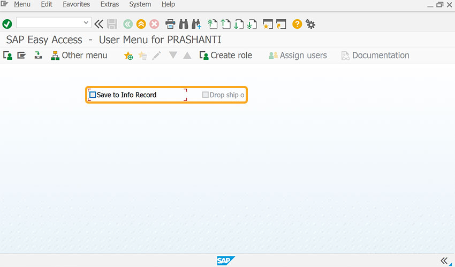The height and width of the screenshot is (267, 455).
Task: Open the Menu menu
Action: coord(22,4)
